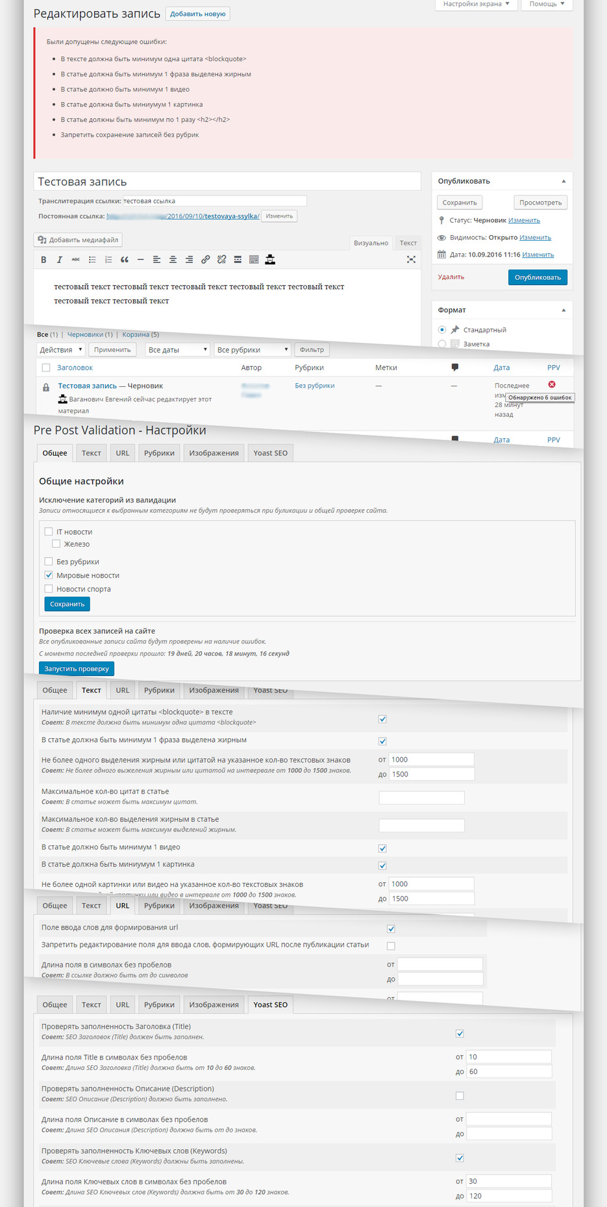Image resolution: width=607 pixels, height=1207 pixels.
Task: Click the calendar icon next to Дата
Action: coord(441,255)
